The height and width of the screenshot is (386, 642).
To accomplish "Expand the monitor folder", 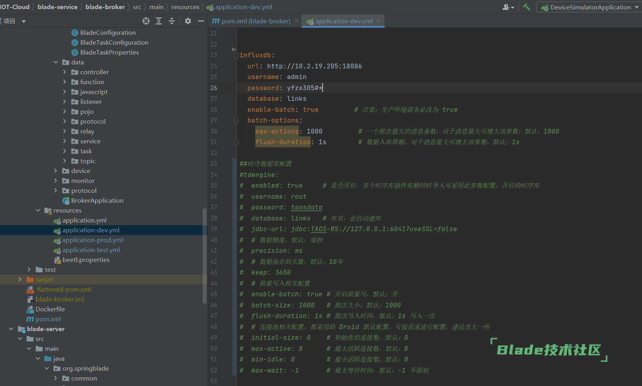I will pyautogui.click(x=56, y=181).
